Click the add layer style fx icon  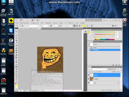[x=106, y=90]
